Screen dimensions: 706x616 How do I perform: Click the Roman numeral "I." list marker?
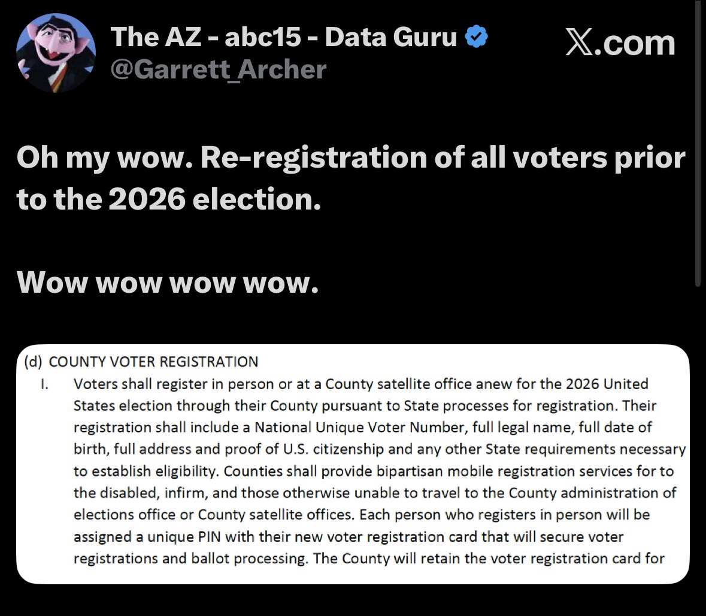click(44, 384)
